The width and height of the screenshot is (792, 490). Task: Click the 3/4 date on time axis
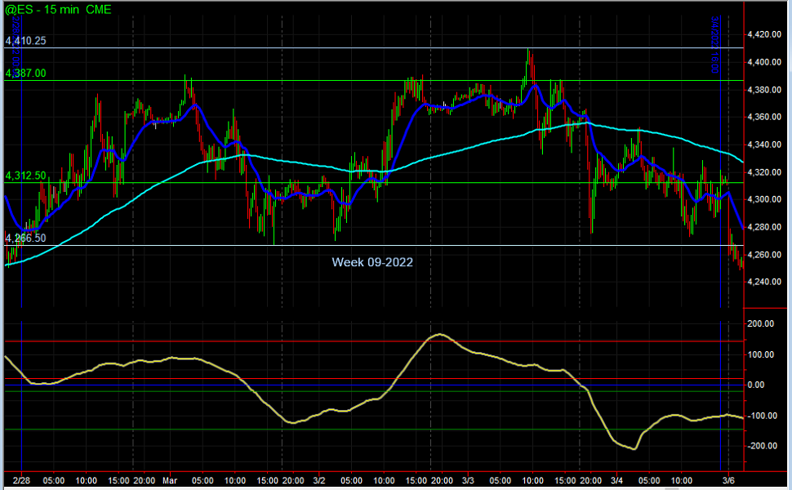617,479
